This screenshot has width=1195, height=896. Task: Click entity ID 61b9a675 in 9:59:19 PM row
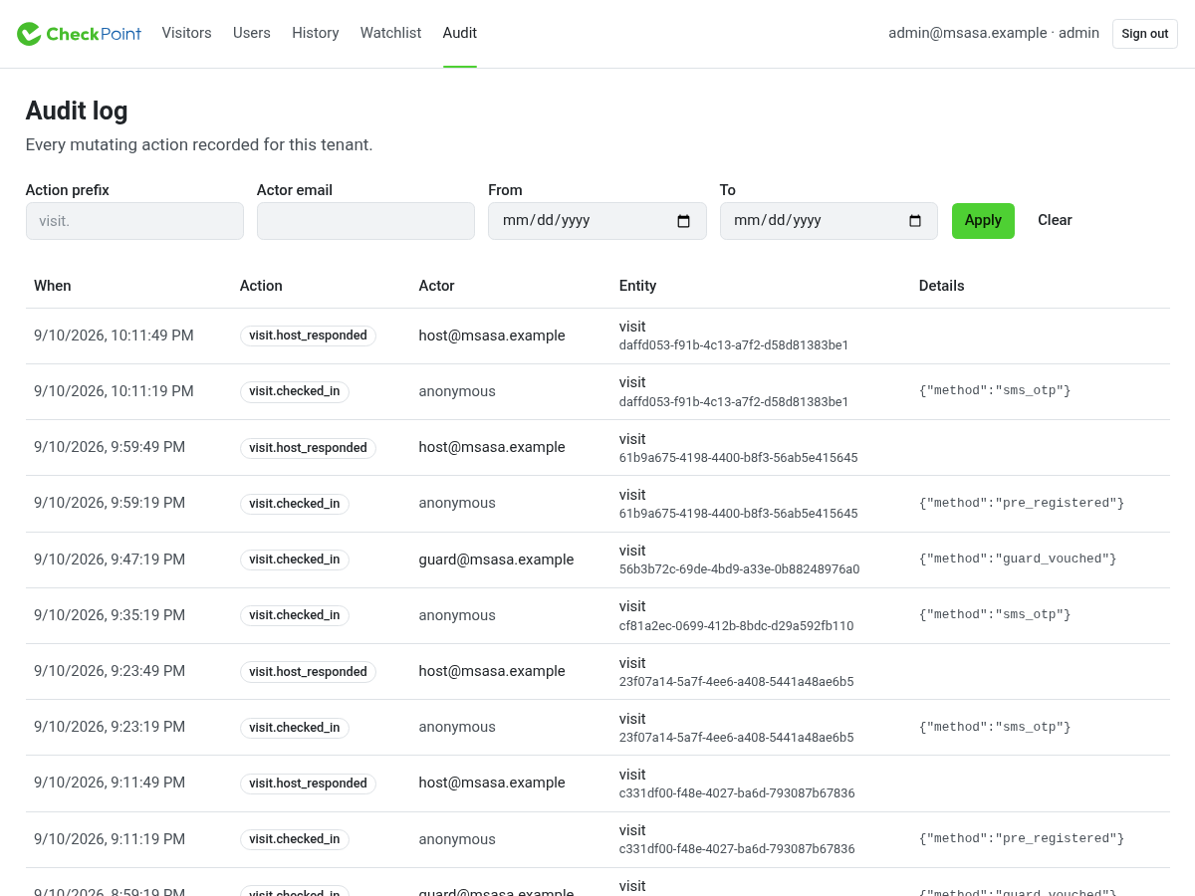[738, 514]
